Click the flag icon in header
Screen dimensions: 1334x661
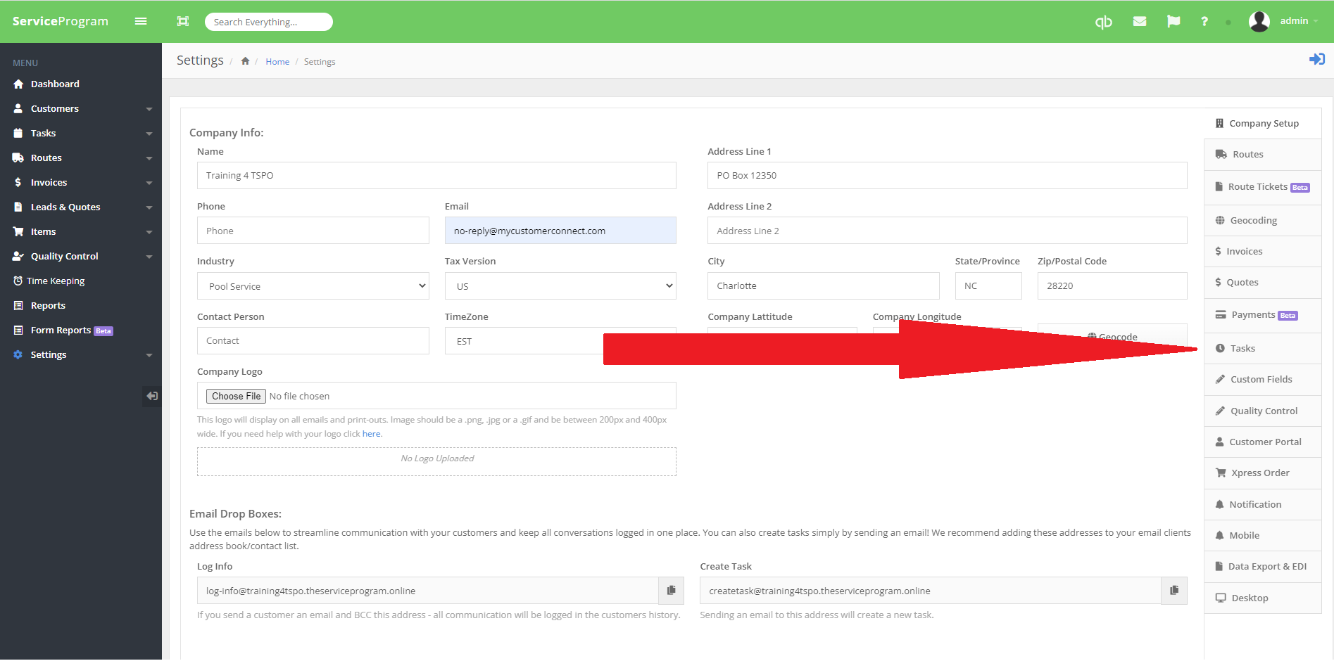point(1173,22)
